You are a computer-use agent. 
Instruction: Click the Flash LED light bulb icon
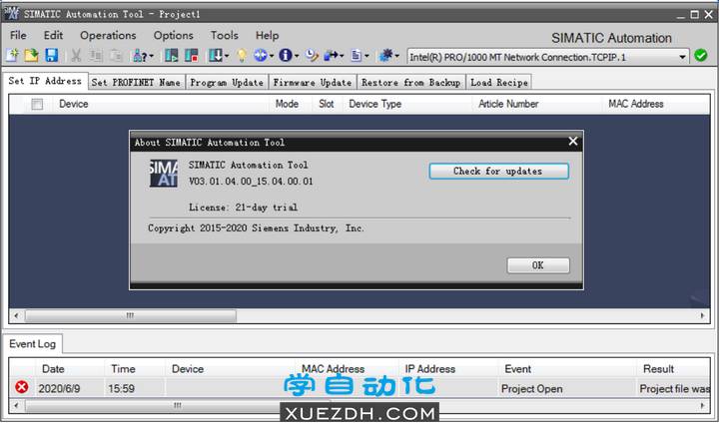(x=242, y=56)
